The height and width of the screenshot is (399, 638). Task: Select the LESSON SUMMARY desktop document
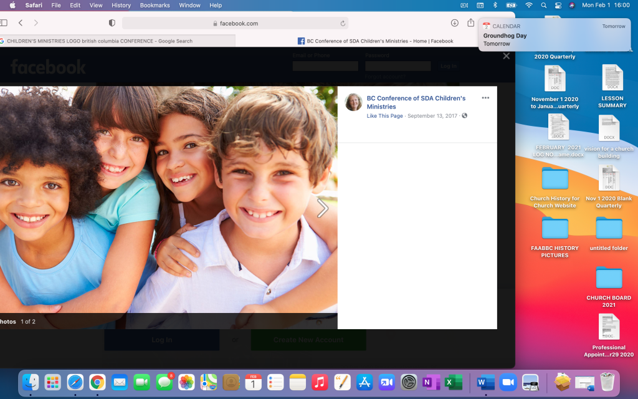point(612,86)
